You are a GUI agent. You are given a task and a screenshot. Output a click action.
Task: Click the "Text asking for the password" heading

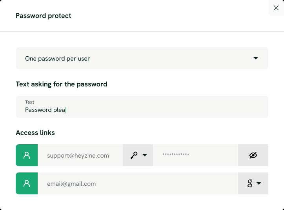(x=61, y=84)
